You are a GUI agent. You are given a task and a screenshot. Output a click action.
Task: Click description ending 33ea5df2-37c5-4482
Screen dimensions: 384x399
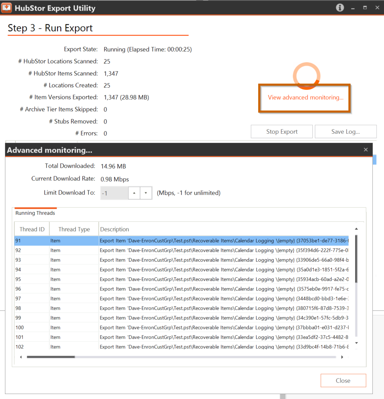[x=224, y=337]
